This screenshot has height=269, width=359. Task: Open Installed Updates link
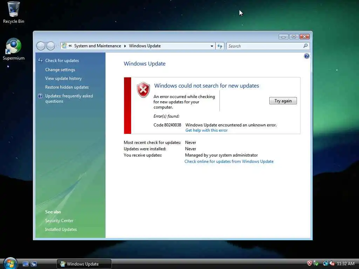click(61, 229)
